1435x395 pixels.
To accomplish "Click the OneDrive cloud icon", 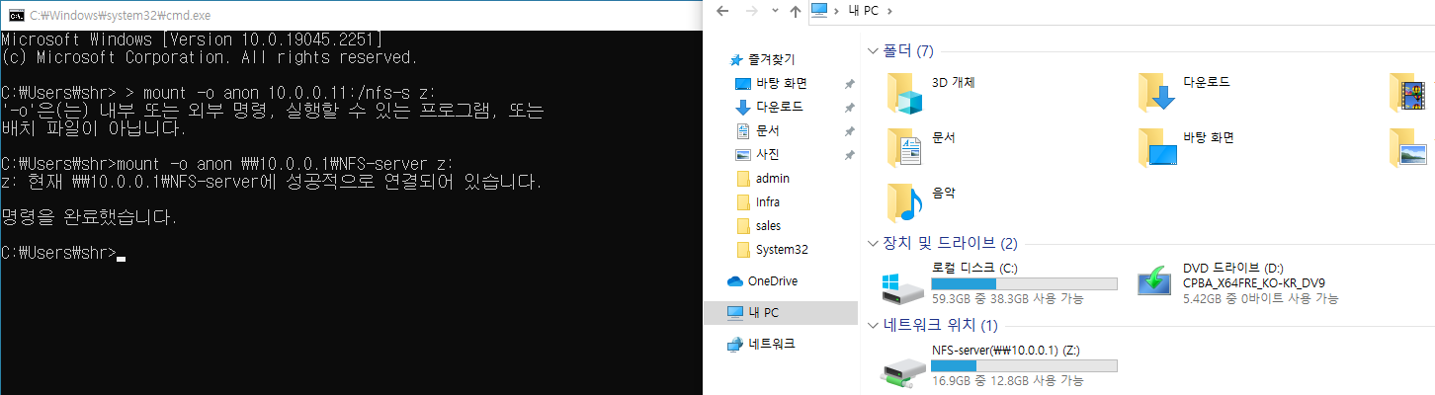I will (734, 281).
